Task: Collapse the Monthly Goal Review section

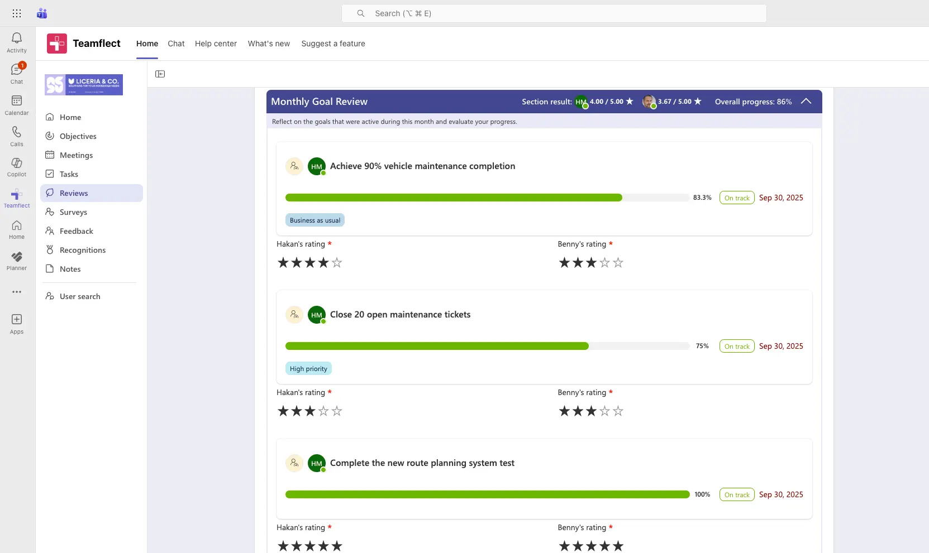Action: point(806,102)
